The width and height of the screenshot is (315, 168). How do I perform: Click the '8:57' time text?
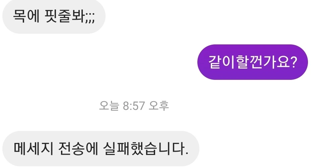pyautogui.click(x=134, y=106)
